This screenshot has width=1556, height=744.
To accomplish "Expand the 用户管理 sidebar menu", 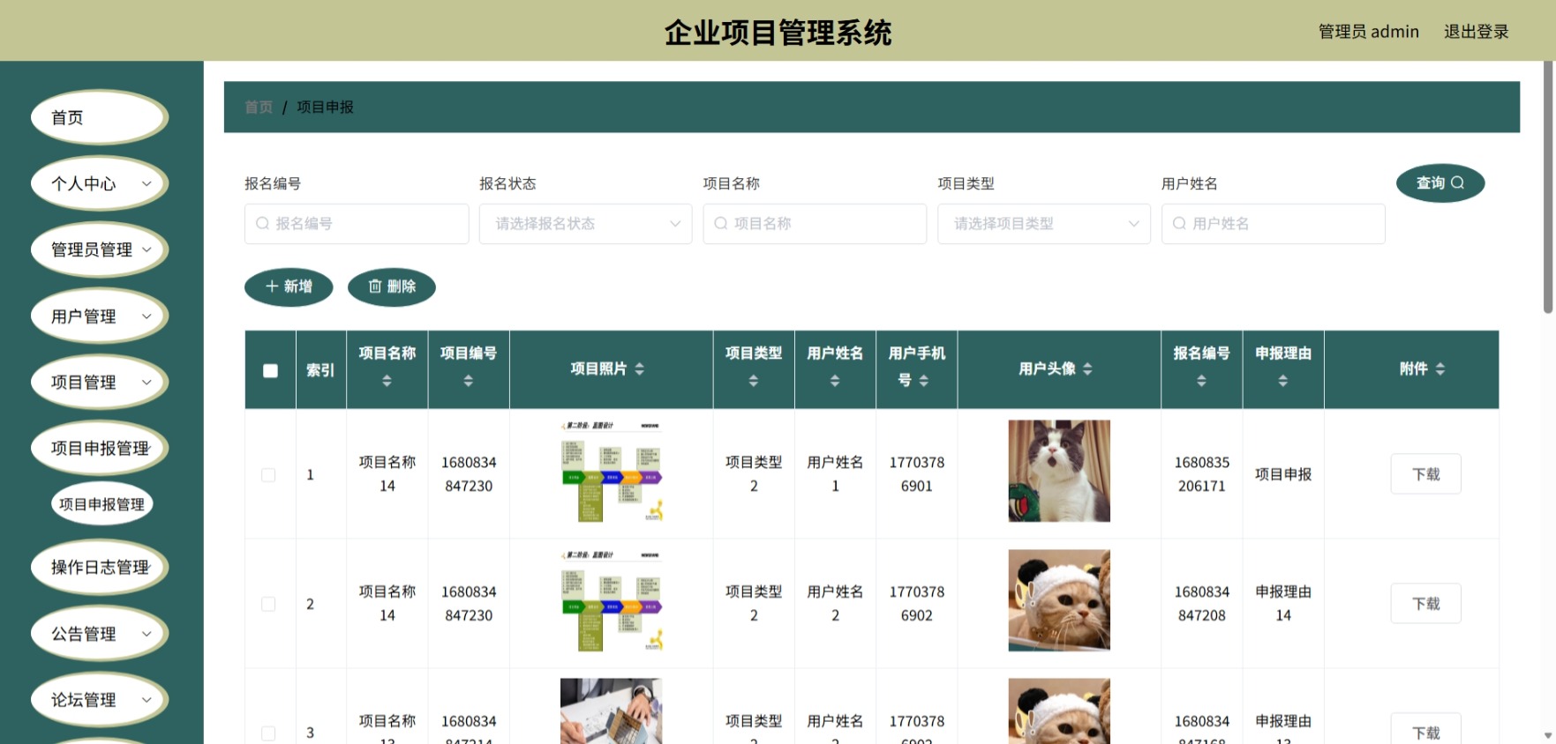I will pos(100,316).
